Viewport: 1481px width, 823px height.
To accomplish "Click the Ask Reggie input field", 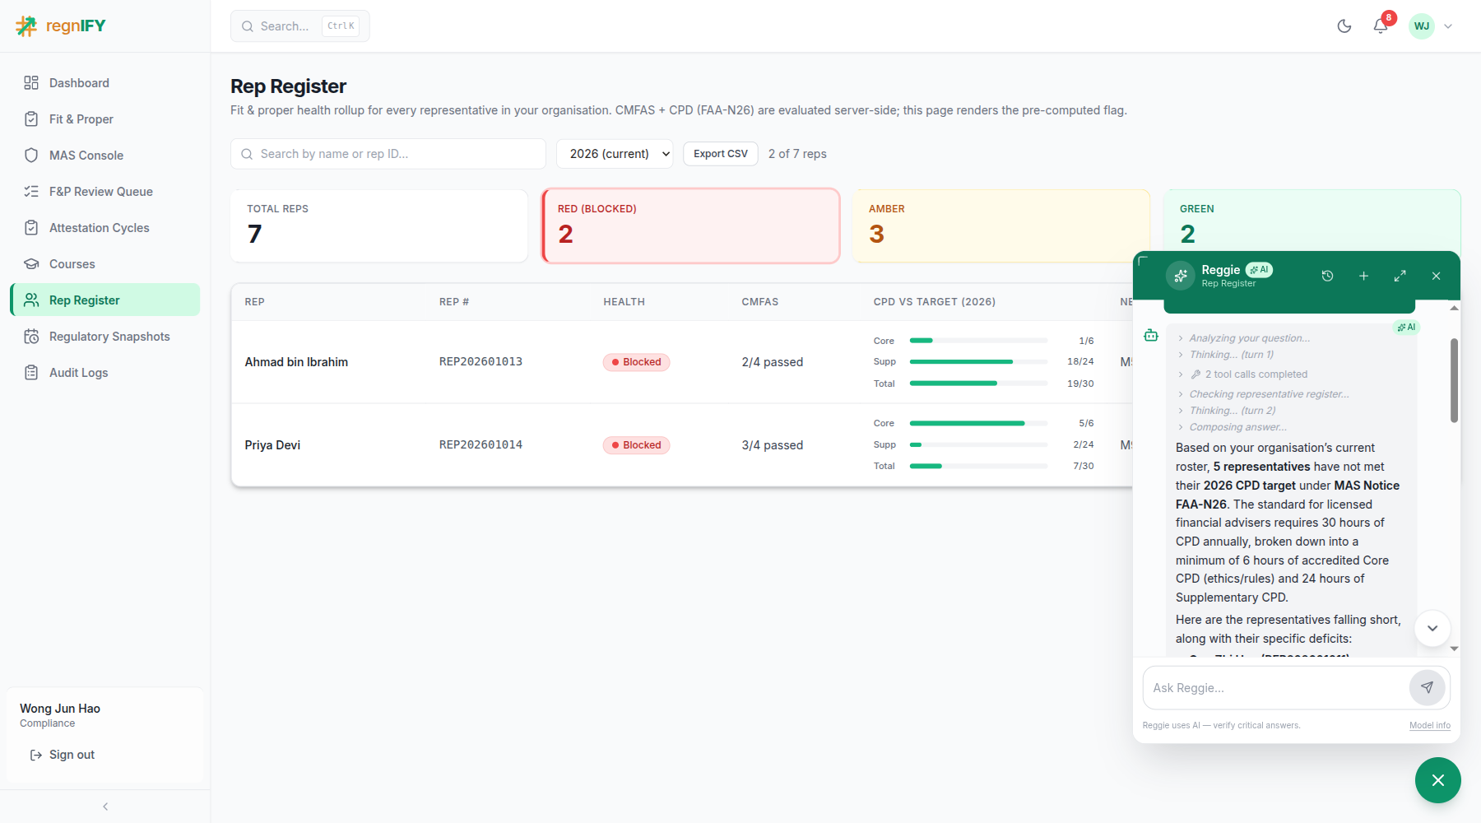I will [x=1275, y=688].
